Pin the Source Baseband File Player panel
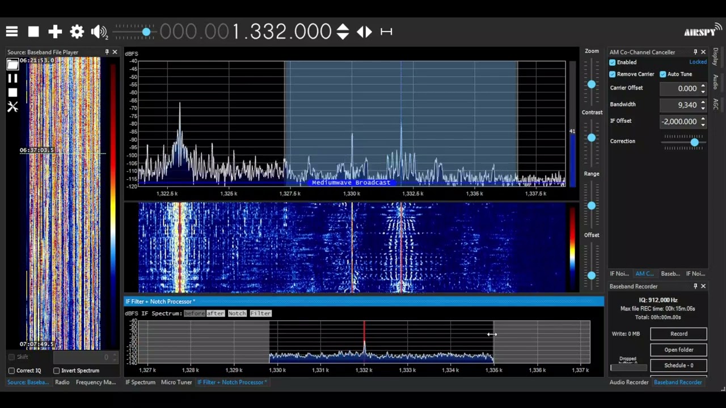Screen dimensions: 726x408 [x=107, y=52]
